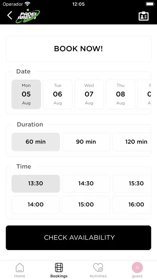
Task: Tap the Check Availability button
Action: click(78, 238)
